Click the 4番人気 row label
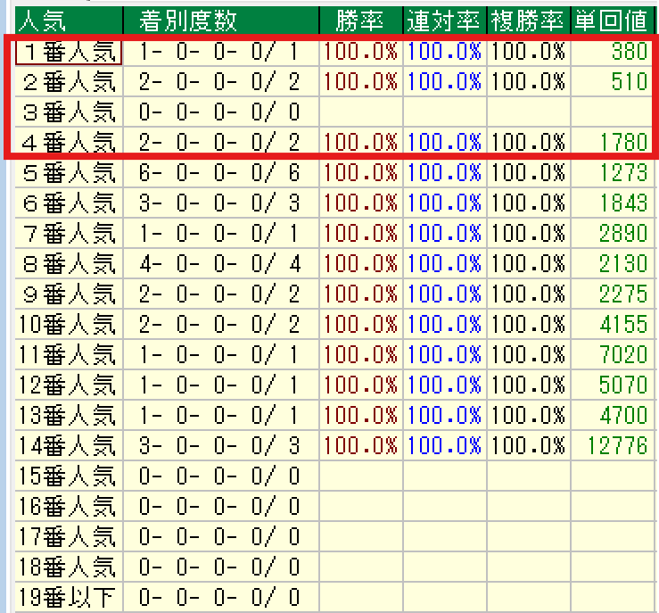 coord(68,143)
